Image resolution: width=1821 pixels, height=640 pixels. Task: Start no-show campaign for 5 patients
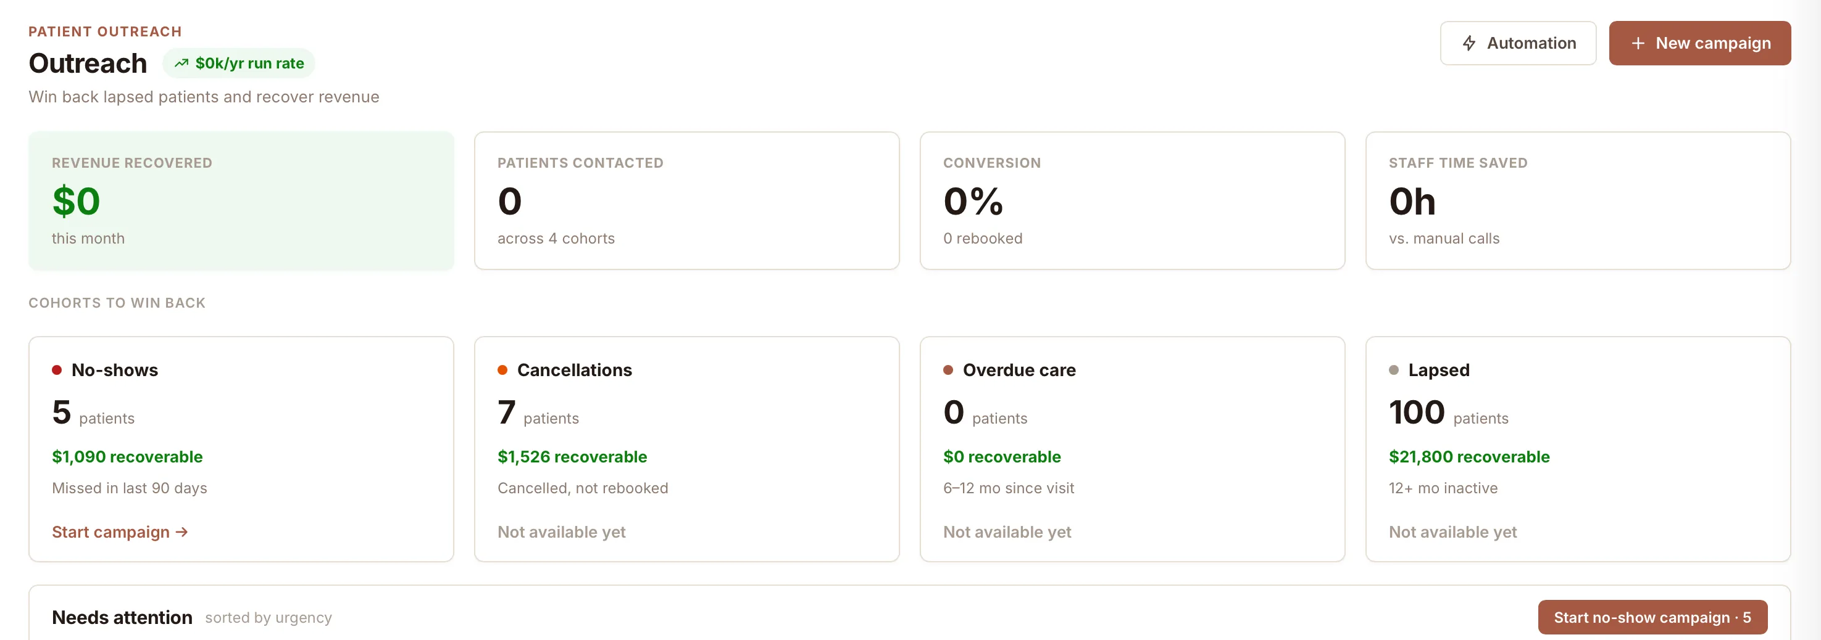point(1652,617)
